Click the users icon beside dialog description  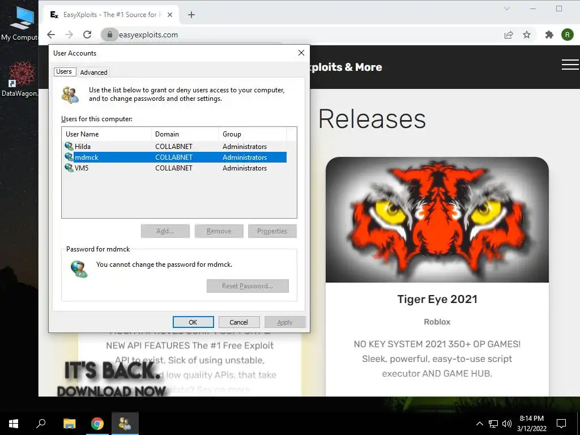pyautogui.click(x=70, y=95)
